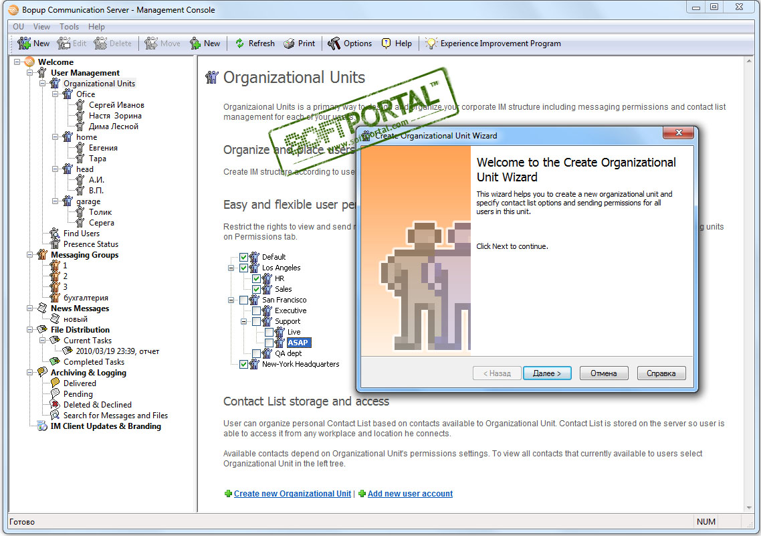Click the Refresh toolbar icon
761x536 pixels.
[x=240, y=43]
